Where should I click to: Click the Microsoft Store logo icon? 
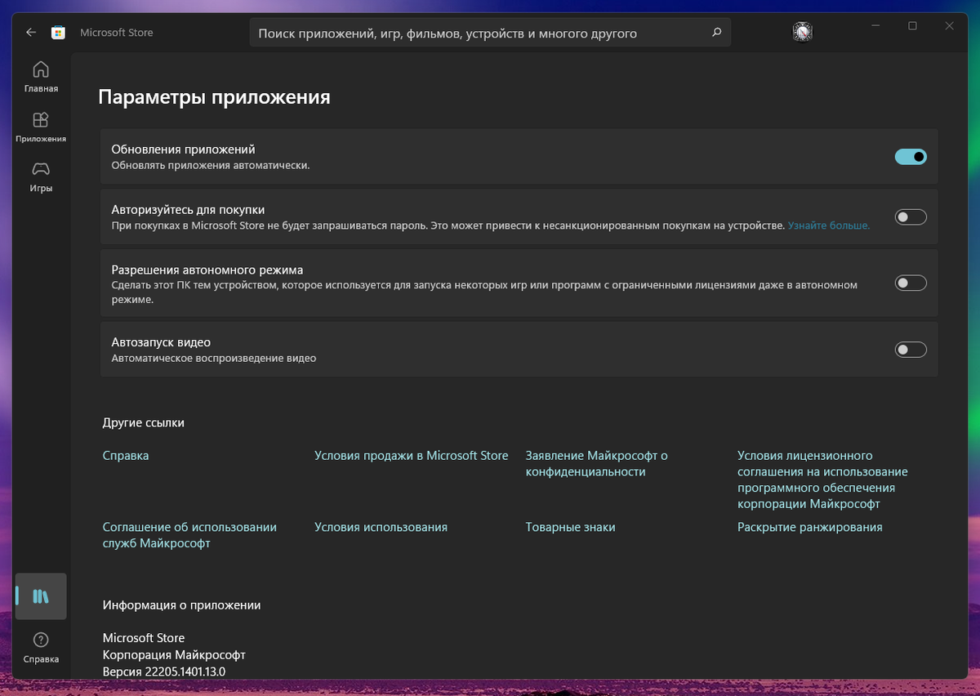[x=58, y=33]
